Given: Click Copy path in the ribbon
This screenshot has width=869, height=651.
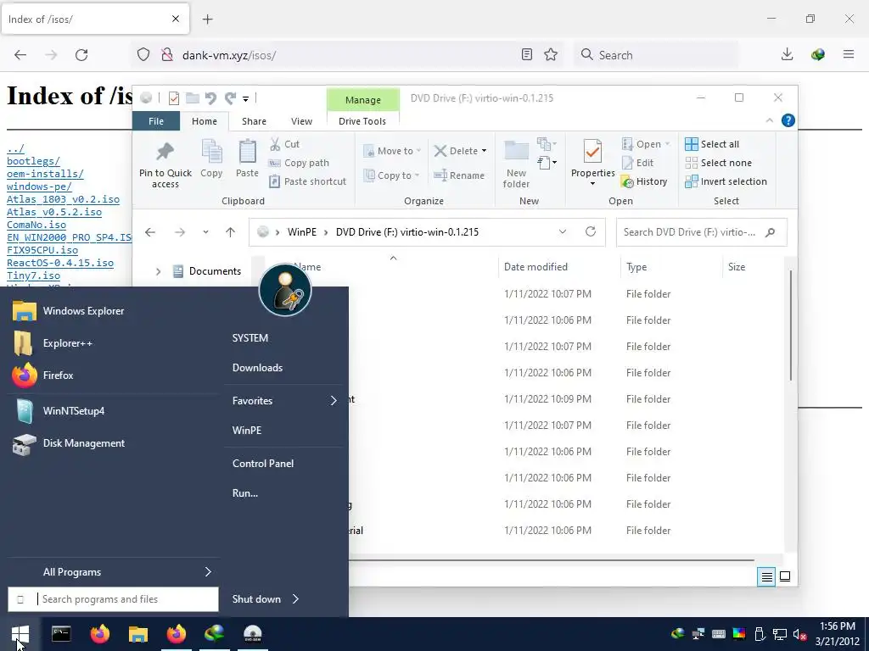Looking at the screenshot, I should coord(300,163).
